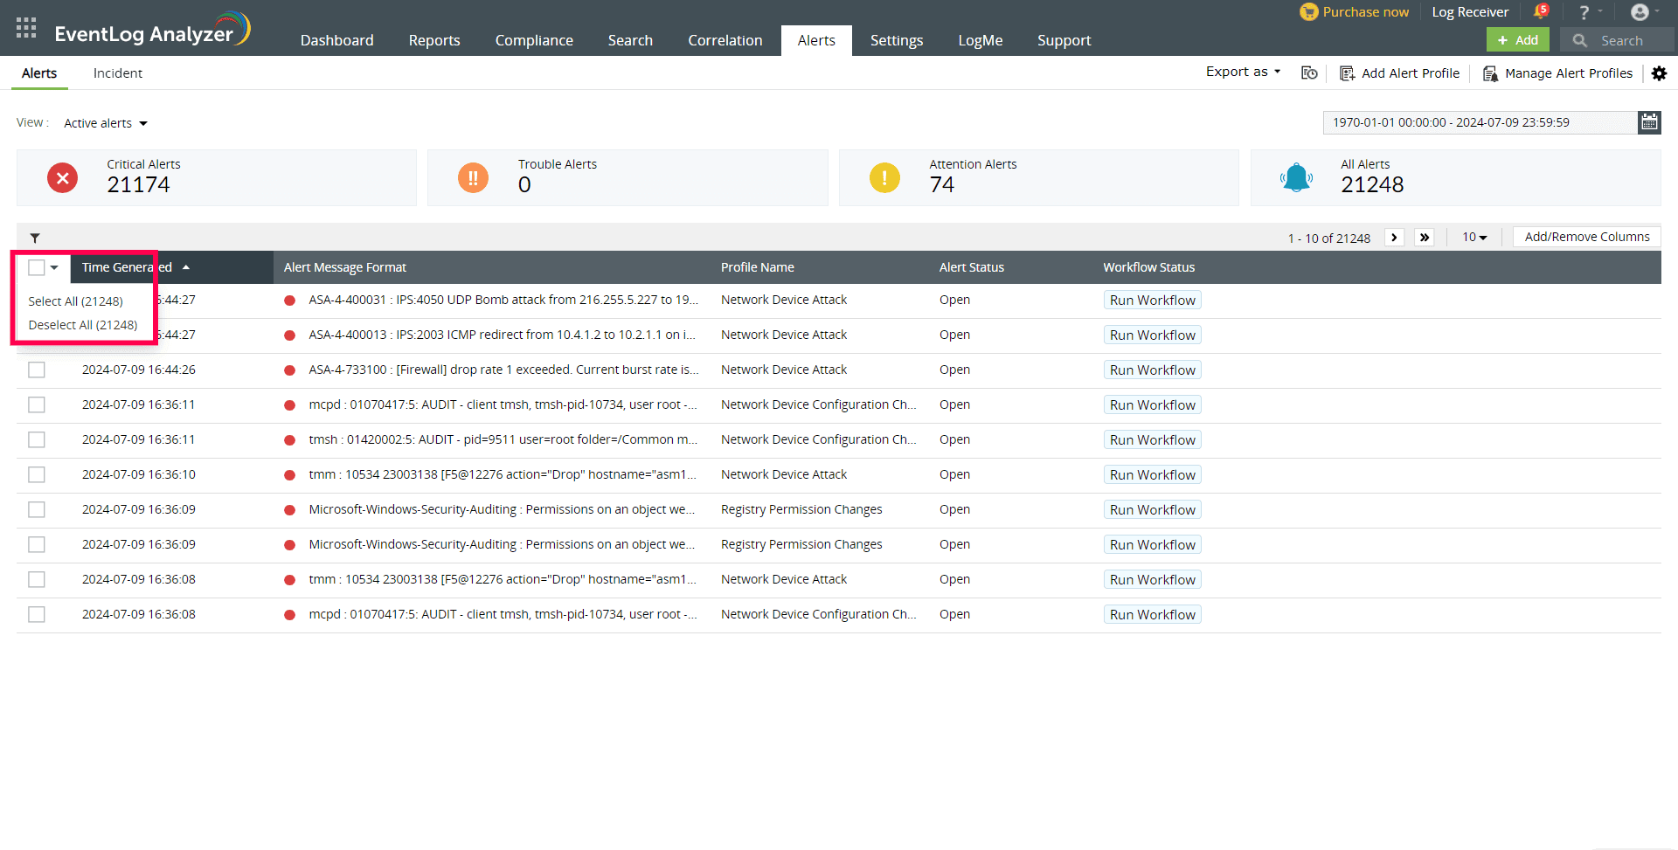Image resolution: width=1678 pixels, height=850 pixels.
Task: Expand the Active alerts view dropdown
Action: coord(106,123)
